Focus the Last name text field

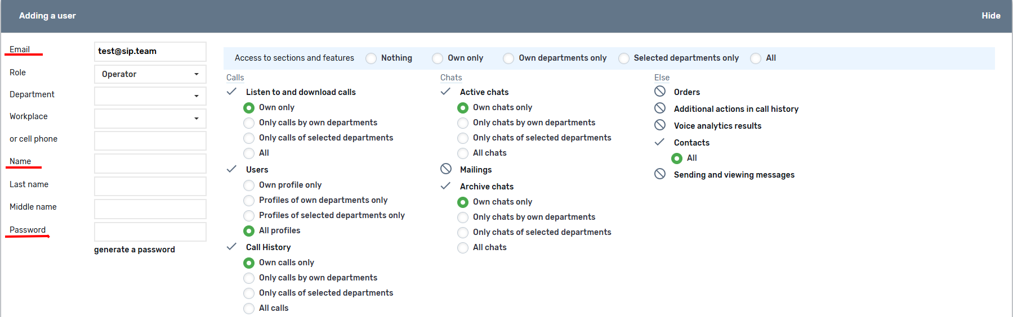(150, 186)
